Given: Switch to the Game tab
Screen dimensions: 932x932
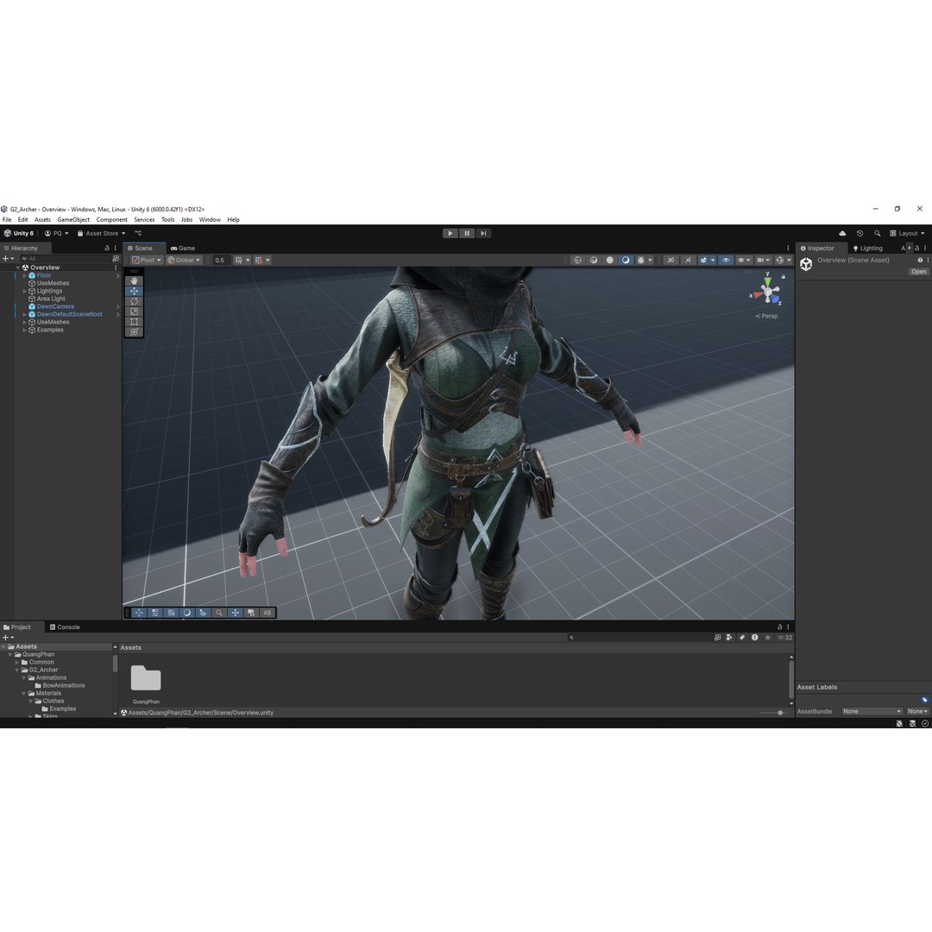Looking at the screenshot, I should [x=182, y=248].
